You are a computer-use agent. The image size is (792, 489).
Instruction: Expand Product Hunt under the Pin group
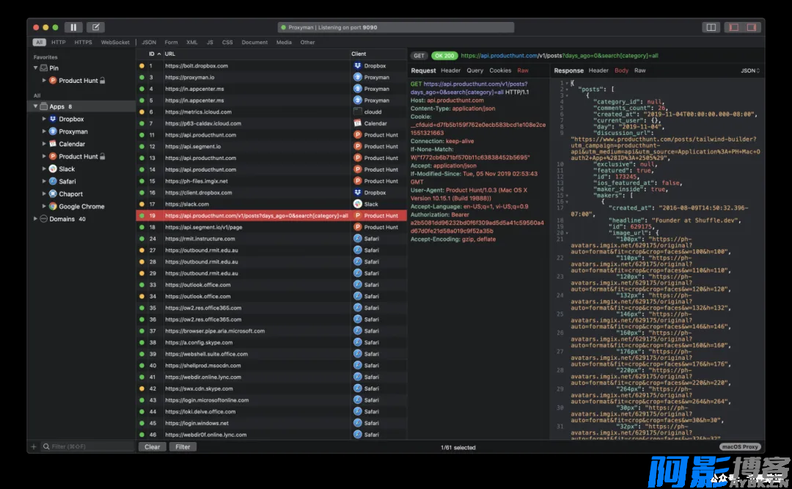pyautogui.click(x=44, y=81)
